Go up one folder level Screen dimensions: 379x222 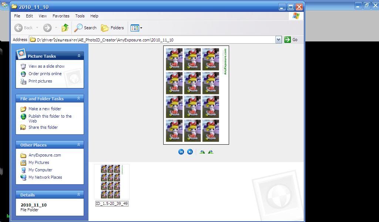(x=65, y=28)
